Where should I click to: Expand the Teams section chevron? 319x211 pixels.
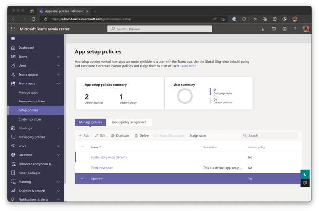click(58, 57)
